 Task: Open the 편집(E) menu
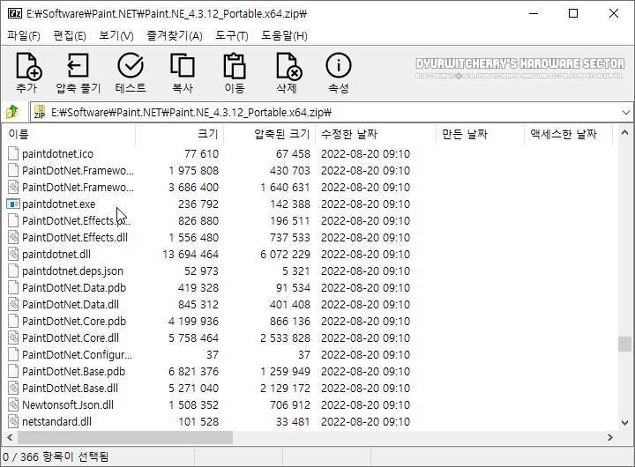[70, 35]
